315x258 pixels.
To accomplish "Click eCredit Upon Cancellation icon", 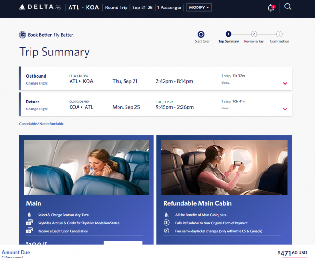I will pyautogui.click(x=29, y=230).
